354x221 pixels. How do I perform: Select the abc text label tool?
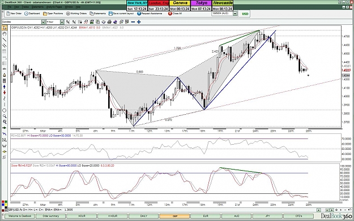(x=5, y=69)
